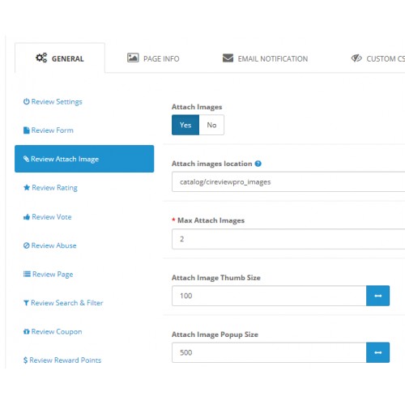Open the Page Info tab
The image size is (405, 405).
point(153,58)
